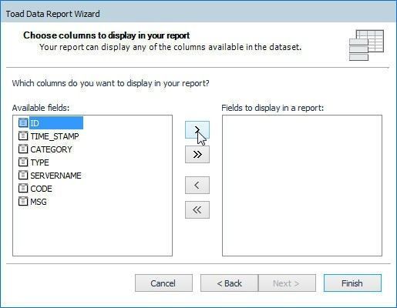Click the field icon beside SERVERNAME
397x308 pixels.
[23, 175]
